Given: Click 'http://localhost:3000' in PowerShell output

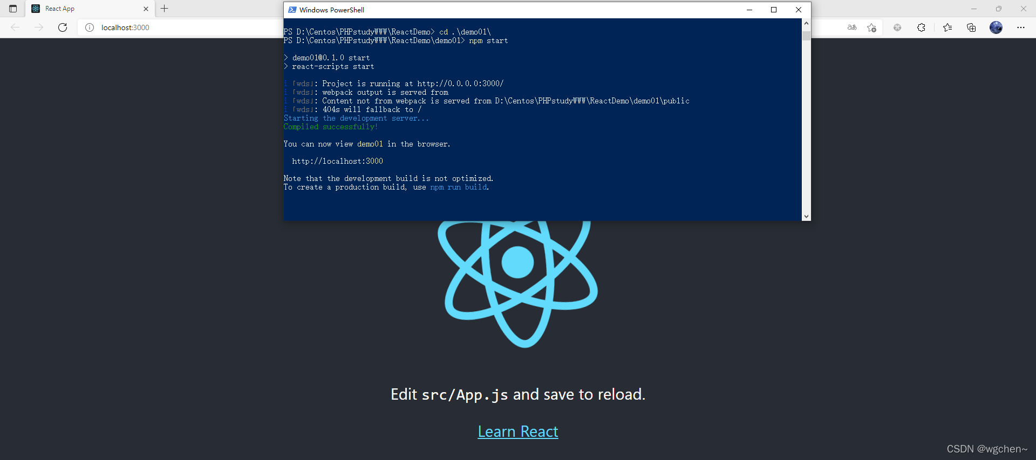Looking at the screenshot, I should (x=338, y=161).
